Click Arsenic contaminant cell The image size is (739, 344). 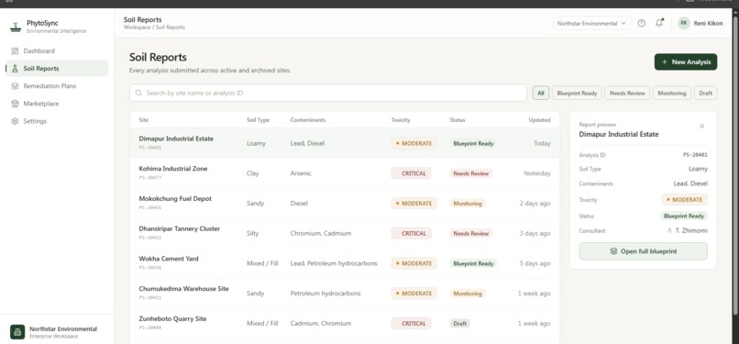tap(301, 173)
